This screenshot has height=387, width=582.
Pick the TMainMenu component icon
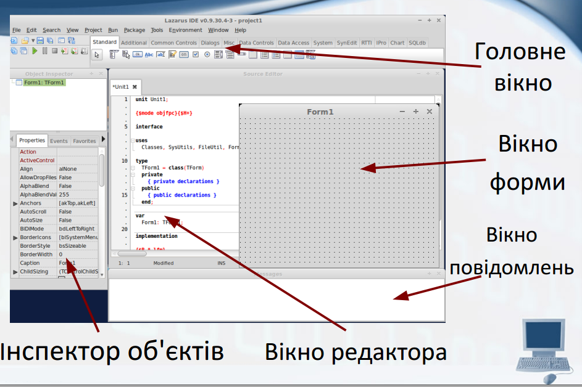(x=114, y=54)
